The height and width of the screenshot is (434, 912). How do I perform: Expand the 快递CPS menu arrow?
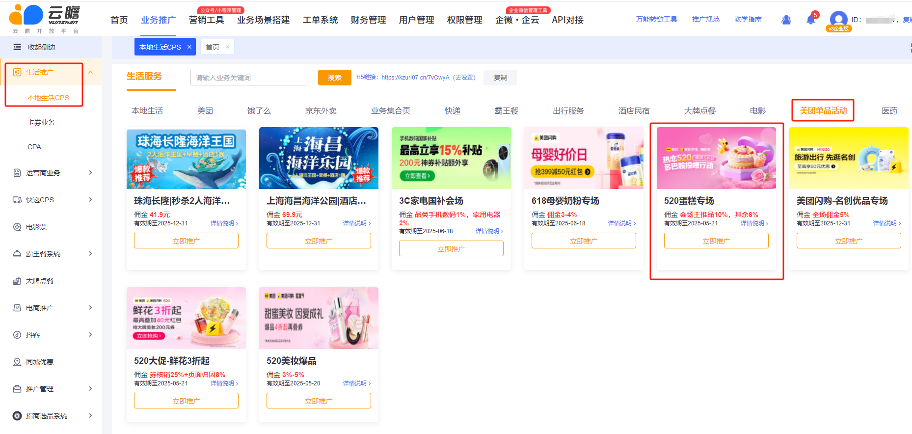91,200
